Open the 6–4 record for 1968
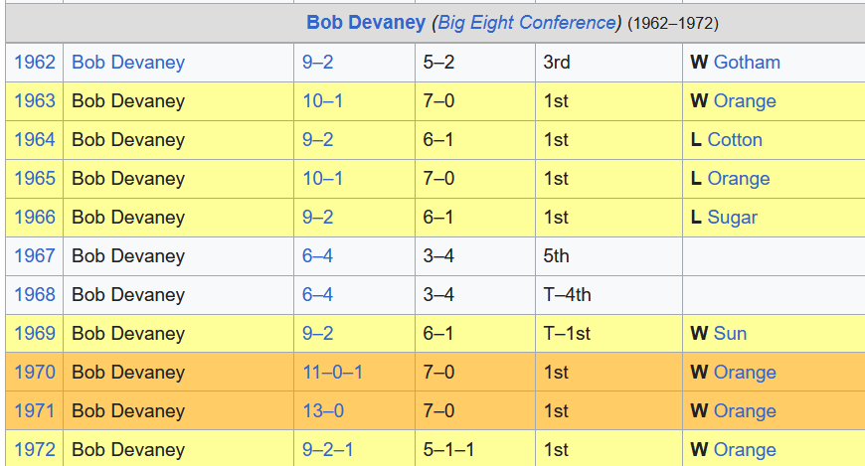Viewport: 865px width, 466px height. click(318, 295)
